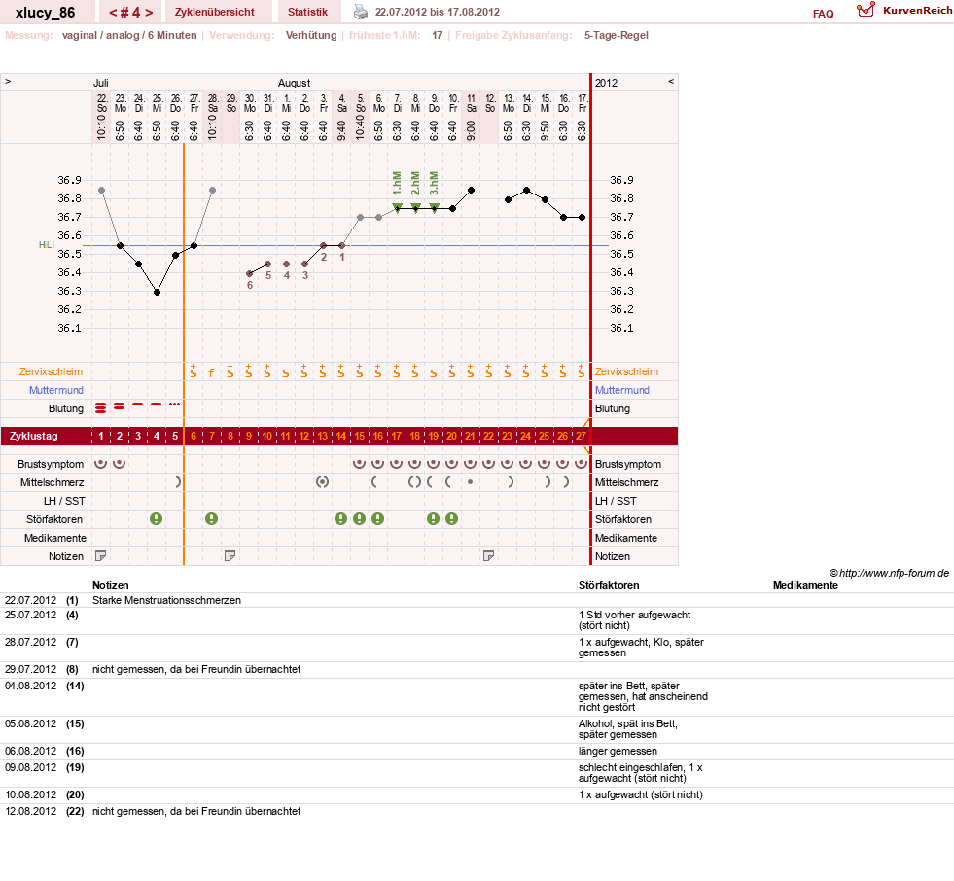The width and height of the screenshot is (954, 881).
Task: Click the Medikamente column header in the table
Action: [x=805, y=585]
